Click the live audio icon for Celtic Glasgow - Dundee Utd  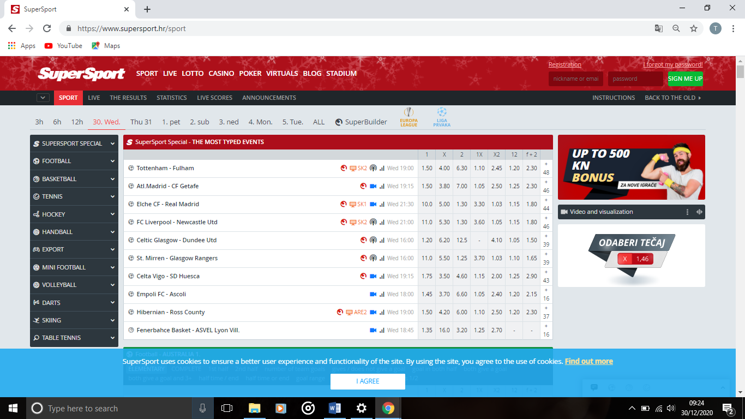[373, 240]
